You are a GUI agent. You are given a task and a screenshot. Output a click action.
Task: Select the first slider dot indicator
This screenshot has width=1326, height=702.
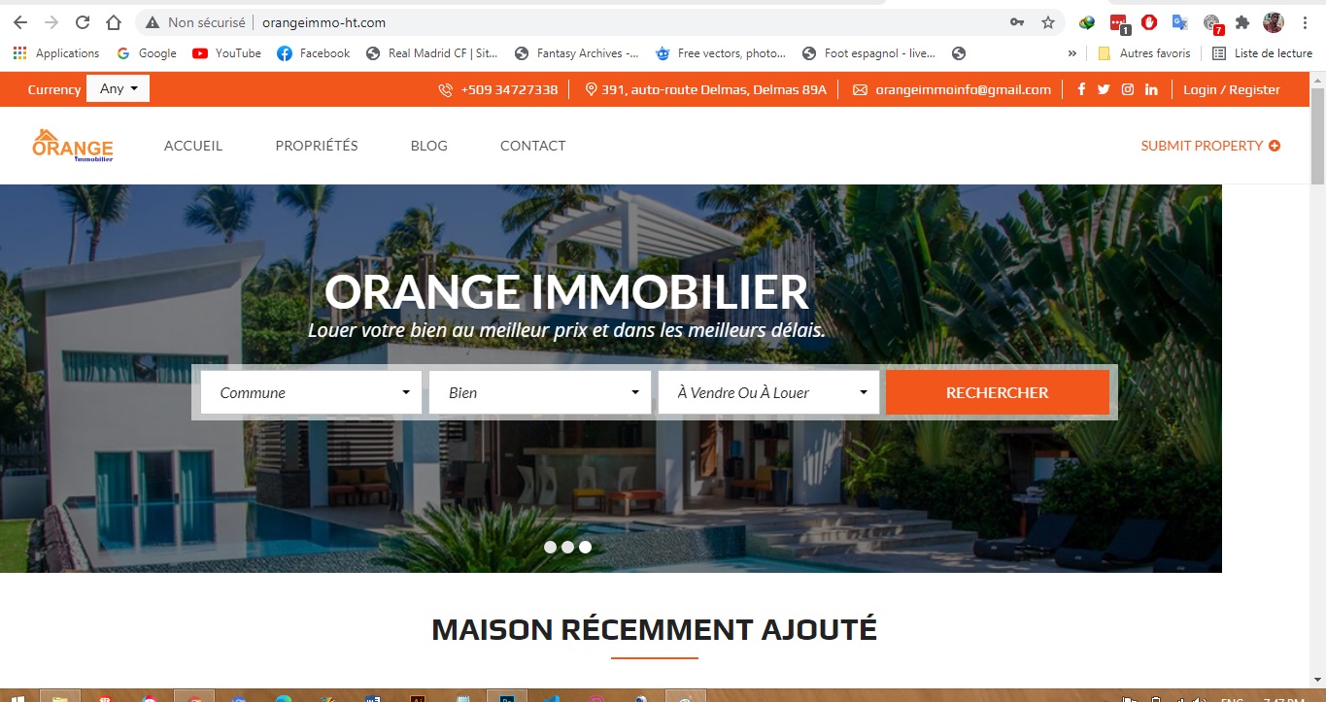click(x=550, y=547)
